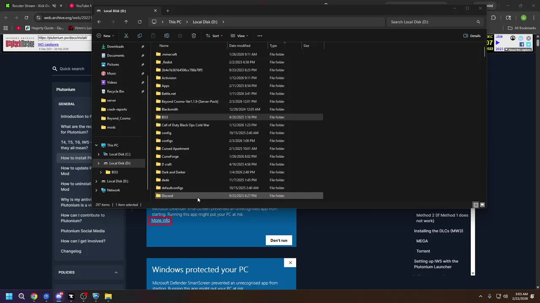The width and height of the screenshot is (540, 303).
Task: Open Windows taskbar search
Action: point(22,296)
